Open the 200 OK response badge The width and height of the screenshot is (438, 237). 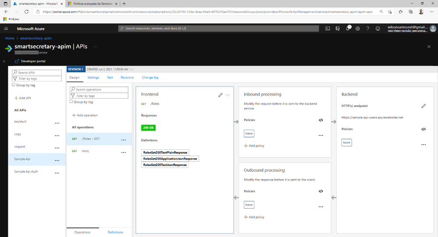(148, 127)
